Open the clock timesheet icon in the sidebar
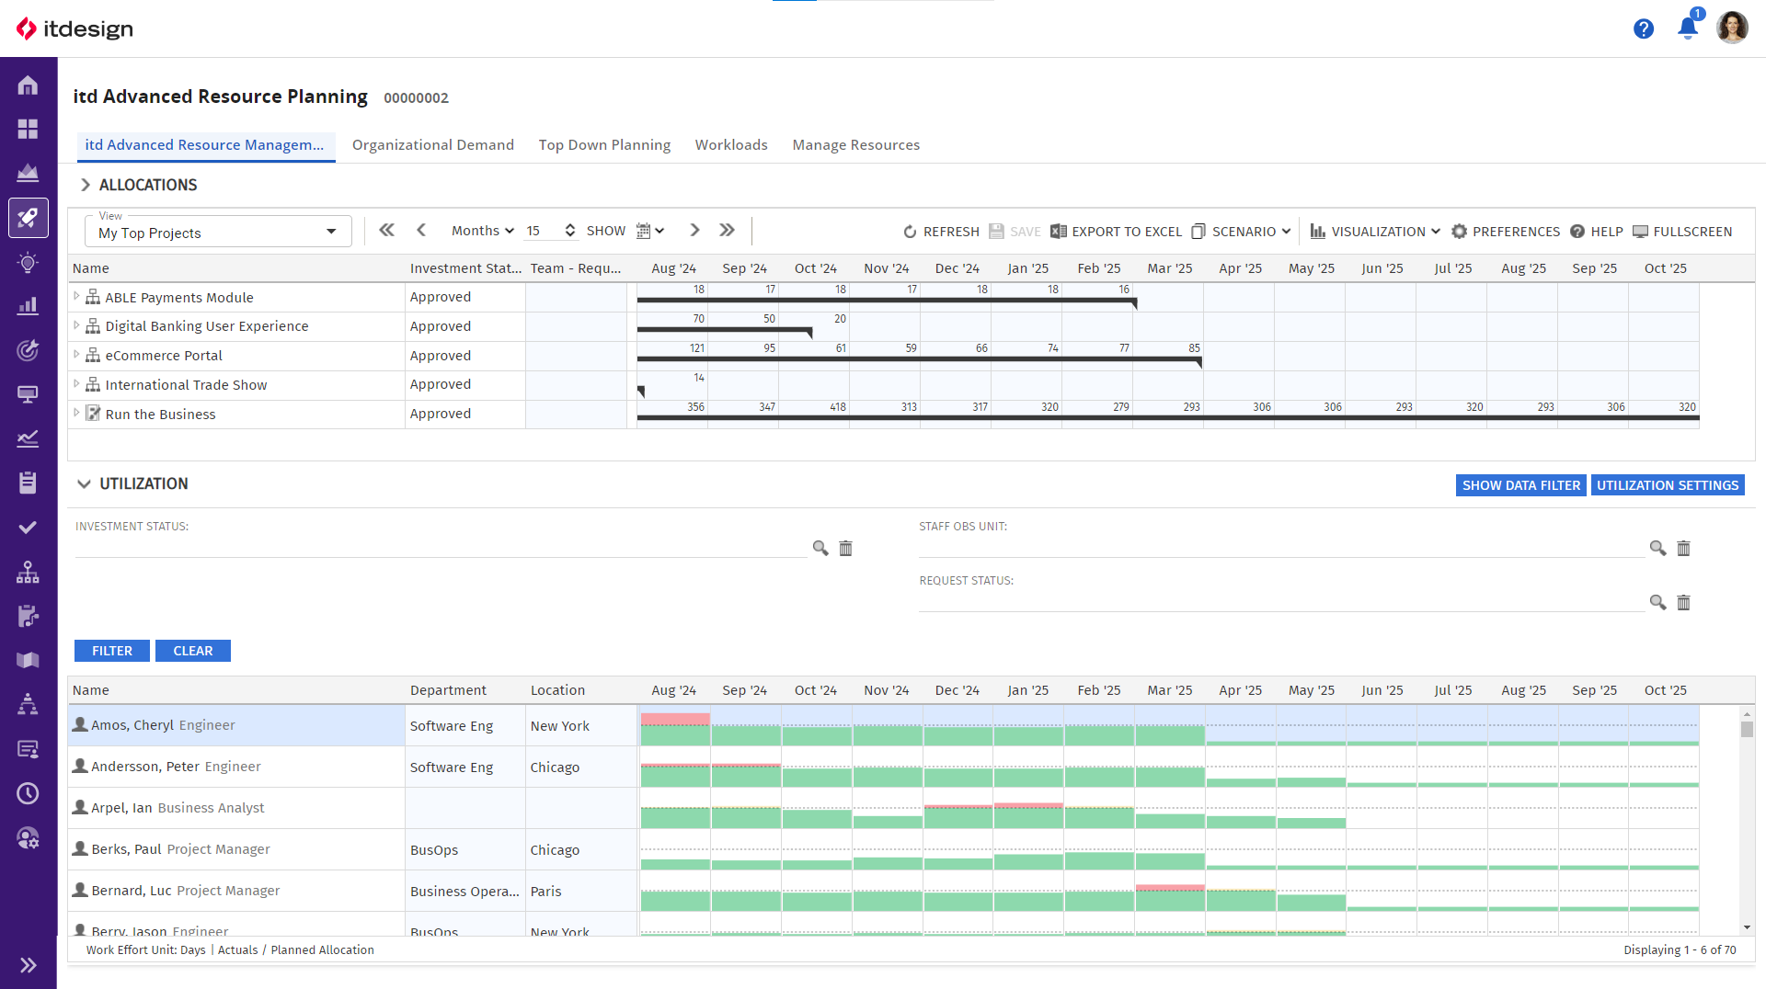The height and width of the screenshot is (989, 1766). tap(28, 793)
